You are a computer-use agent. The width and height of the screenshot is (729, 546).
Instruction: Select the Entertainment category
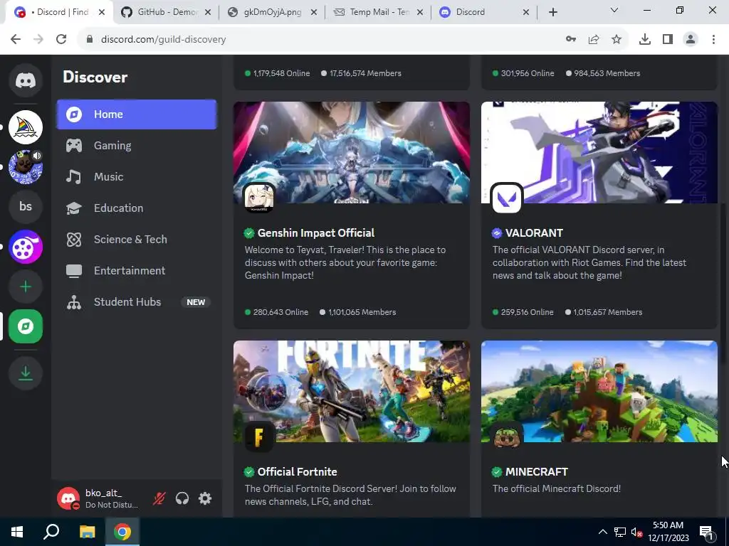pos(137,270)
